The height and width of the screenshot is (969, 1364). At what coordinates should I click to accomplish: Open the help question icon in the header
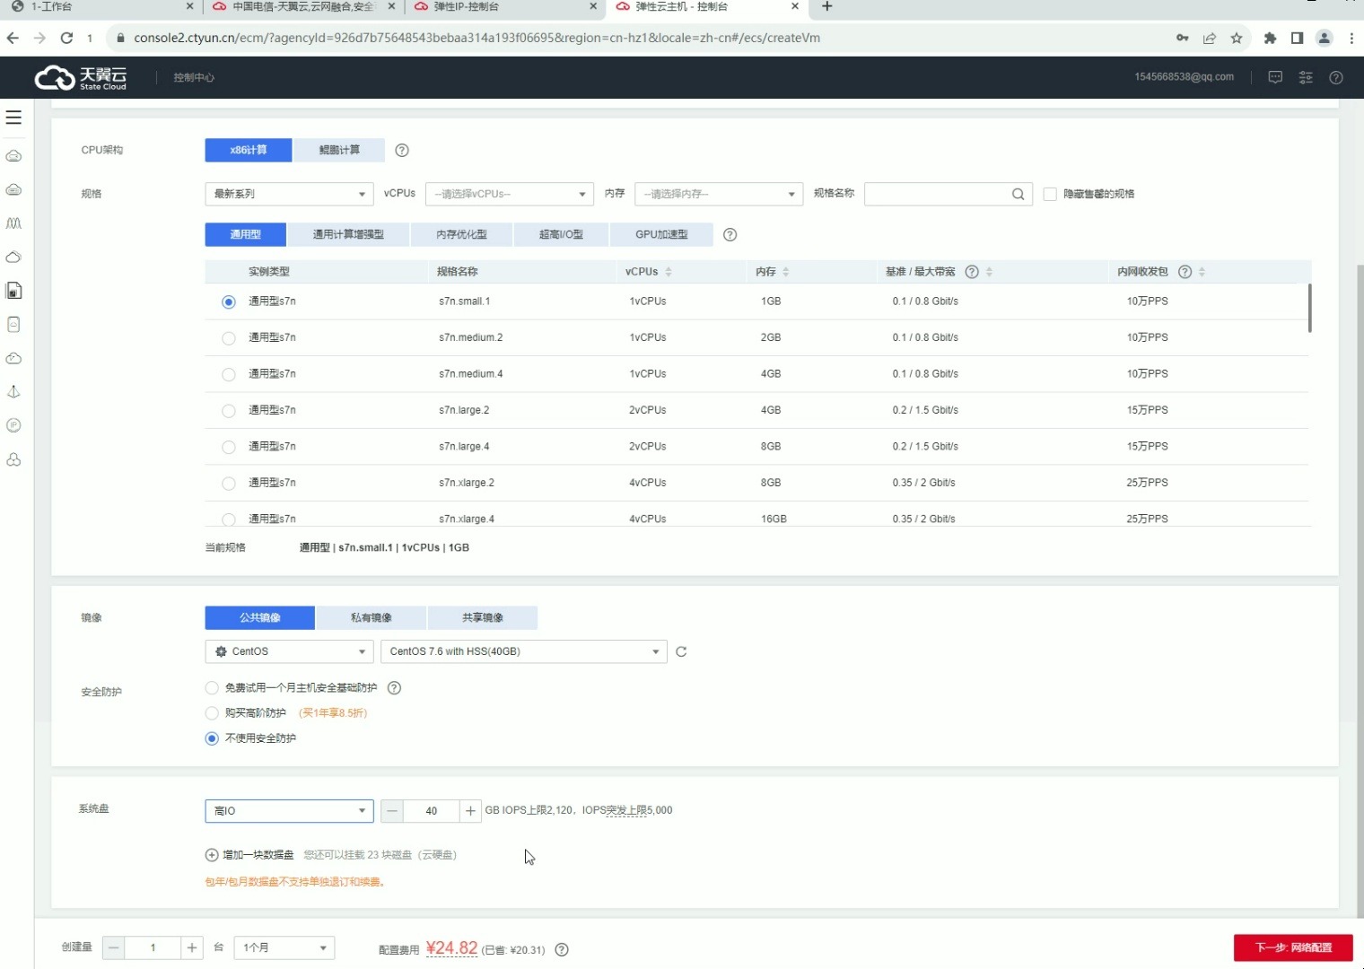pyautogui.click(x=1336, y=77)
